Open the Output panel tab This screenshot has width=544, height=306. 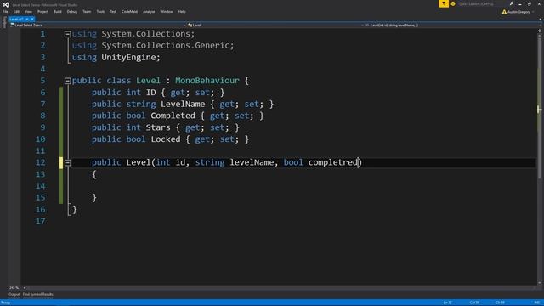pos(14,294)
